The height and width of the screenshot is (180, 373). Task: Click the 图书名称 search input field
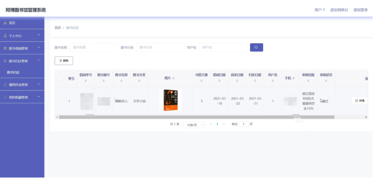[94, 47]
